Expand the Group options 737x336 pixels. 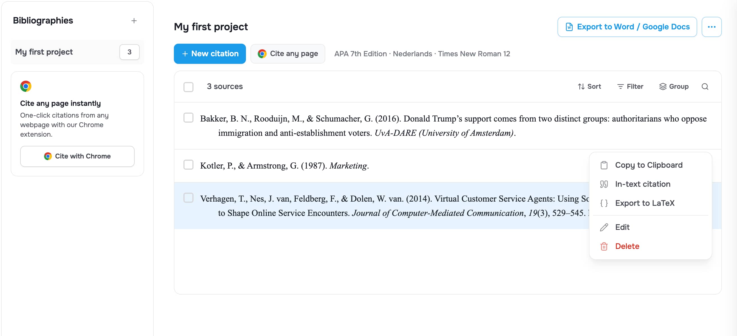coord(674,87)
